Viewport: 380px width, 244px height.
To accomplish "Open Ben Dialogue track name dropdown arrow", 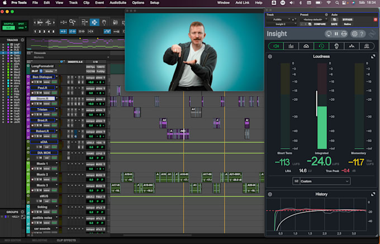I will point(56,76).
